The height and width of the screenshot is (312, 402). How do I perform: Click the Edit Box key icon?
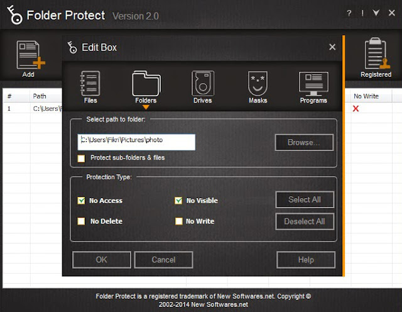pos(72,48)
